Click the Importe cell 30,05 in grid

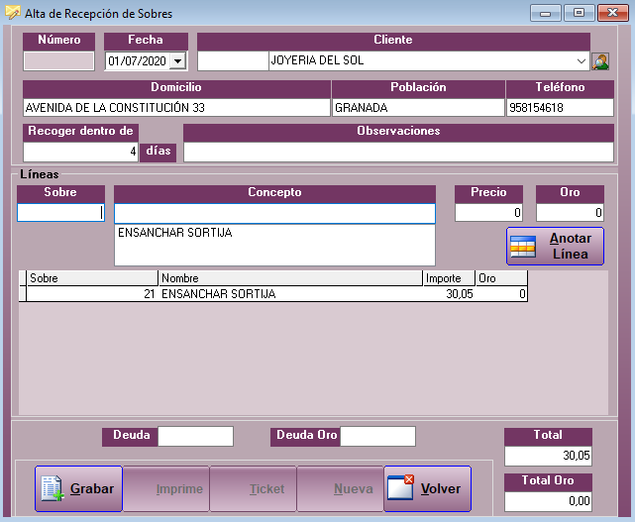(x=449, y=294)
